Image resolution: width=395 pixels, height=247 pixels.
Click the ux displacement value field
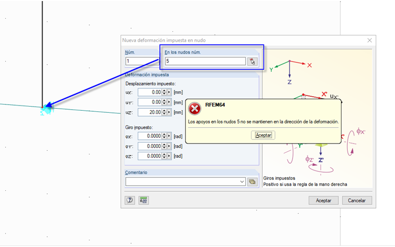[x=150, y=92]
